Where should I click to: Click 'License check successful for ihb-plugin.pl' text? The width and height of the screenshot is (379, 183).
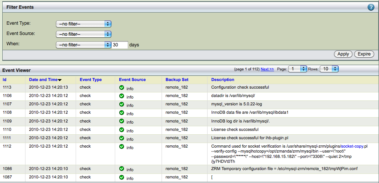coord(250,138)
